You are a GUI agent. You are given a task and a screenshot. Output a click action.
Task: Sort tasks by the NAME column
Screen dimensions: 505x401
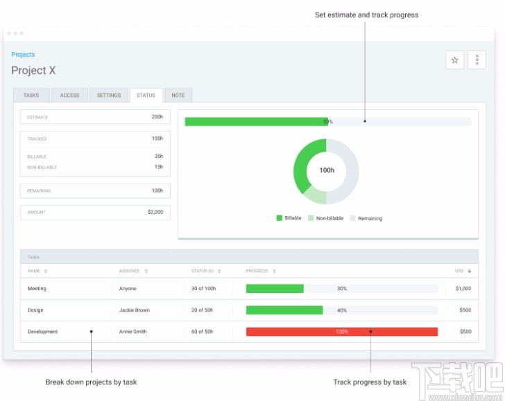[x=45, y=271]
